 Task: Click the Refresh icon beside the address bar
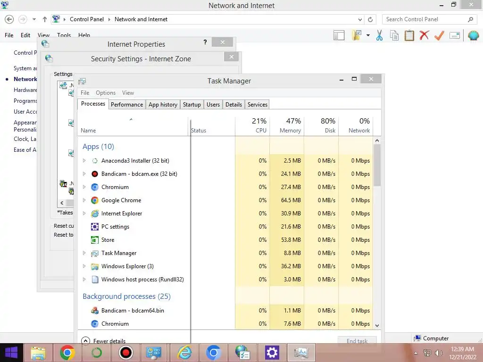coord(370,19)
